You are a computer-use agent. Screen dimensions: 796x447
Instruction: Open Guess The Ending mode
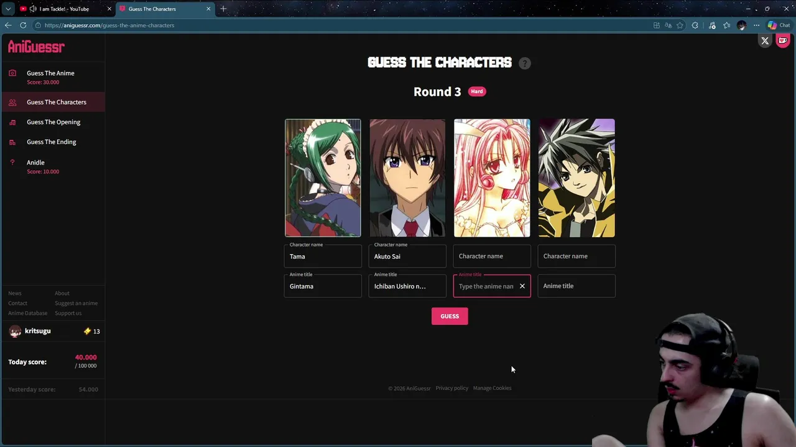52,142
